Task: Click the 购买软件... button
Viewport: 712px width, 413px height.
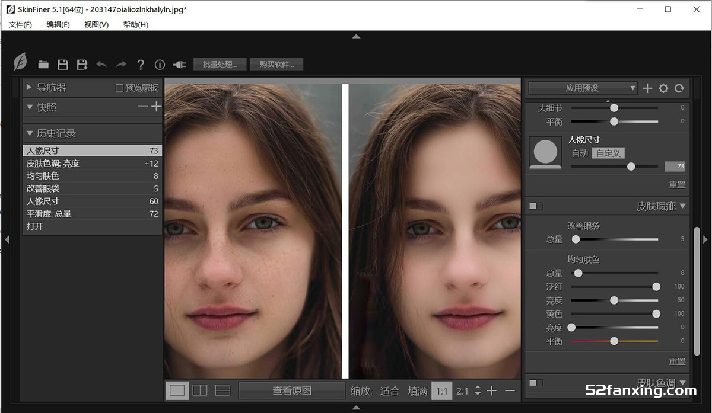Action: point(276,65)
